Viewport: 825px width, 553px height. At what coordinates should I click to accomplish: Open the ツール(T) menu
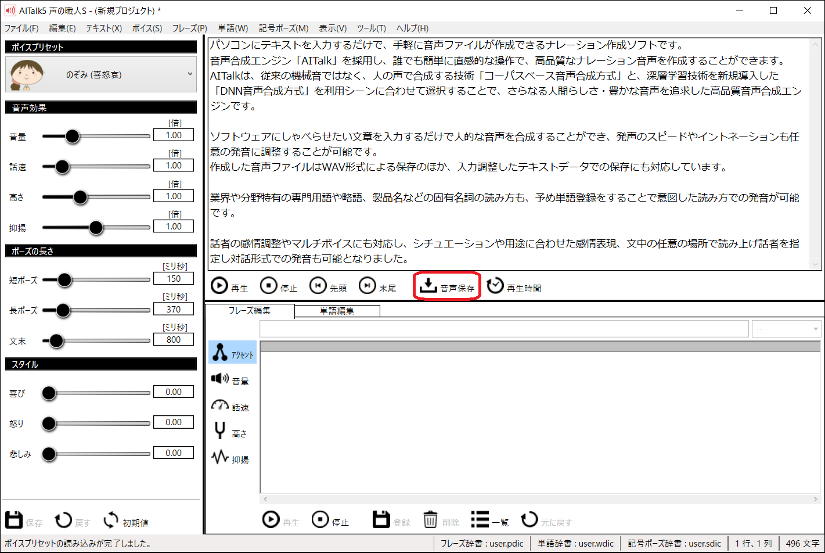pyautogui.click(x=372, y=28)
